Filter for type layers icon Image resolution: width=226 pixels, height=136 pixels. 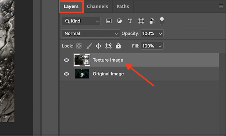(x=130, y=21)
